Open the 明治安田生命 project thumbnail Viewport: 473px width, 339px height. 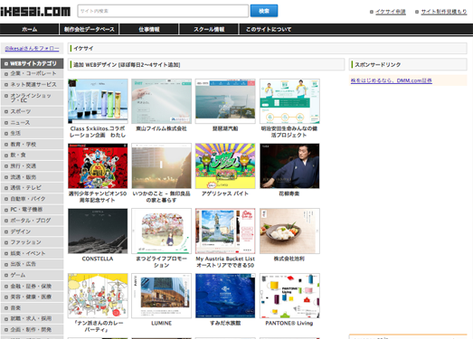tap(289, 101)
